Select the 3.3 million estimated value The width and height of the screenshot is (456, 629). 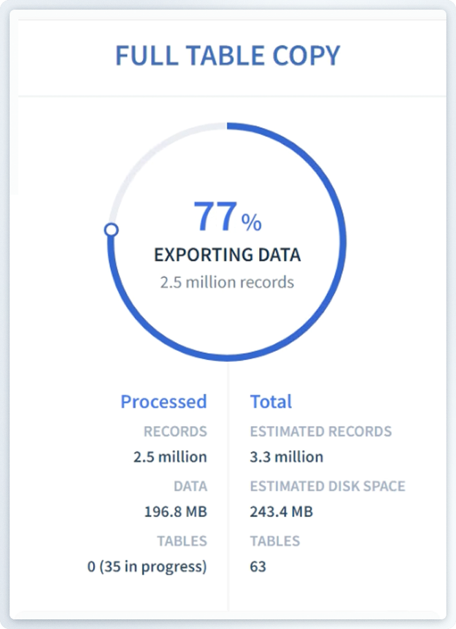click(286, 456)
